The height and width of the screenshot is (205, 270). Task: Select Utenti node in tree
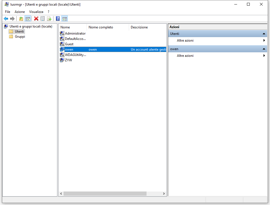[19, 31]
